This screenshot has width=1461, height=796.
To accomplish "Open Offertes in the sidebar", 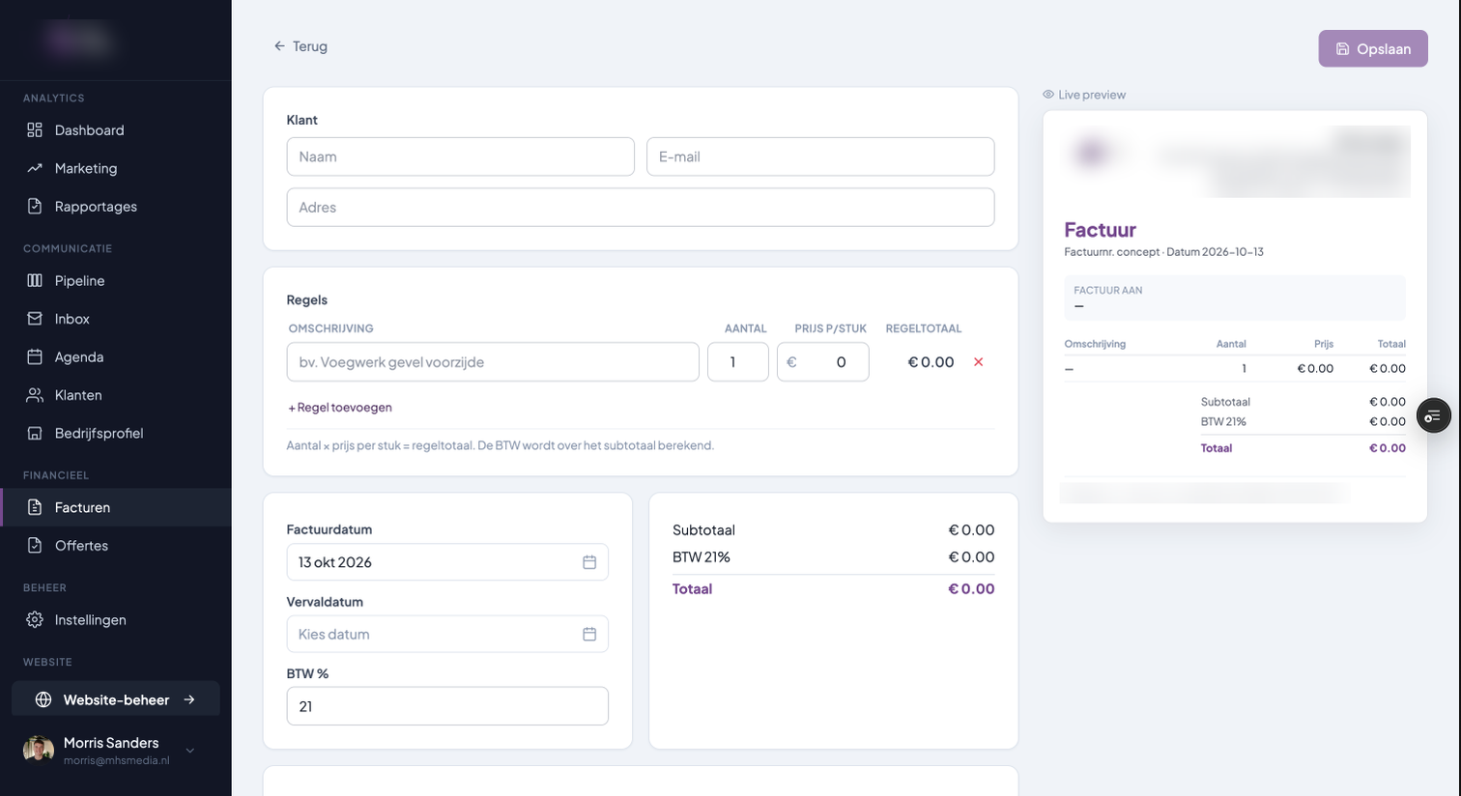I will point(116,546).
